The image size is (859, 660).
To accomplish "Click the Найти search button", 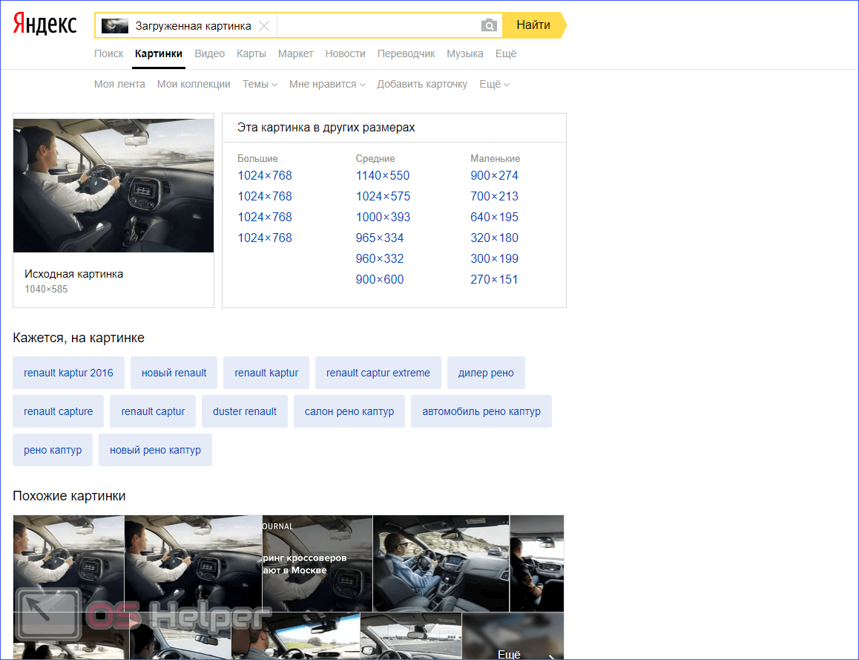I will (533, 25).
